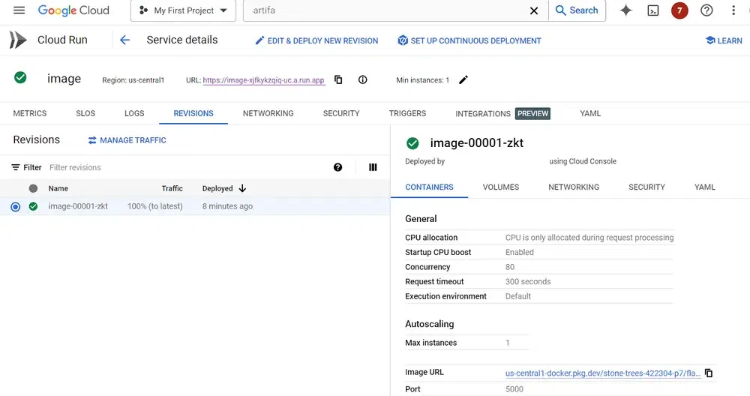This screenshot has width=750, height=396.
Task: Open the revision Networking tab
Action: tap(574, 187)
